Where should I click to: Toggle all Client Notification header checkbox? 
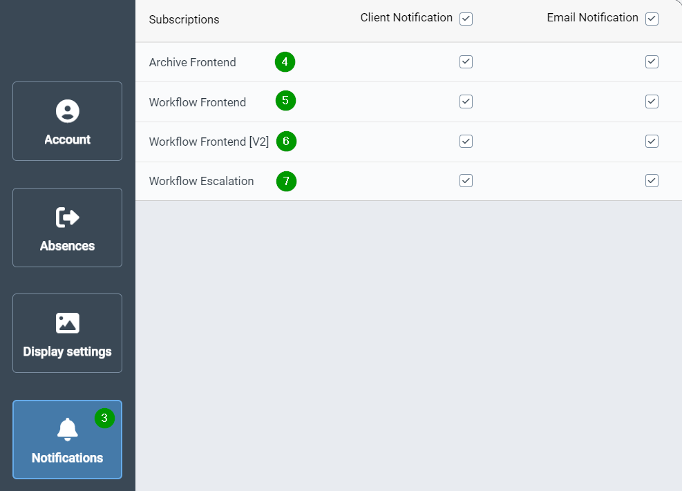click(466, 19)
